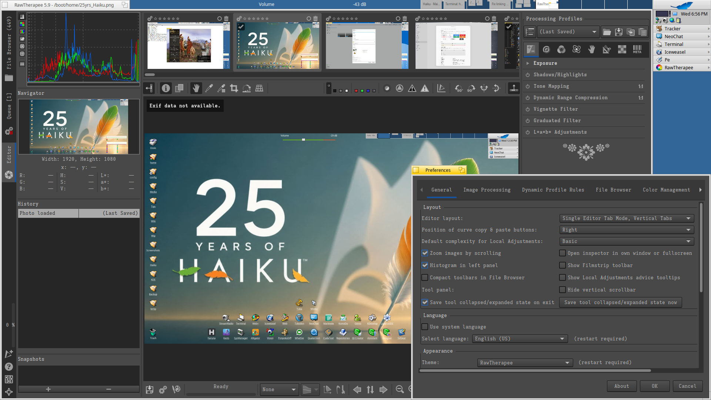Flip the image vertically
The height and width of the screenshot is (400, 711).
pos(497,88)
